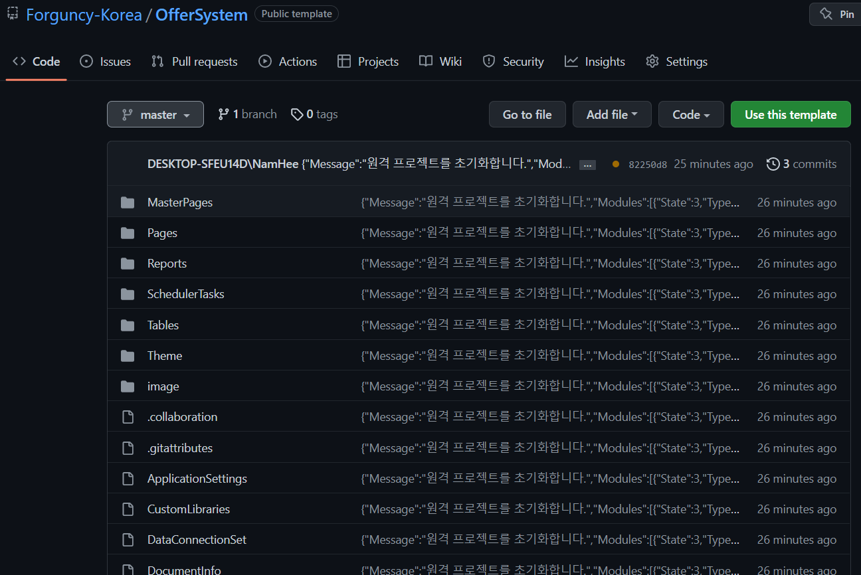The width and height of the screenshot is (861, 575).
Task: Click the tag icon next to 0 tags
Action: click(x=297, y=115)
